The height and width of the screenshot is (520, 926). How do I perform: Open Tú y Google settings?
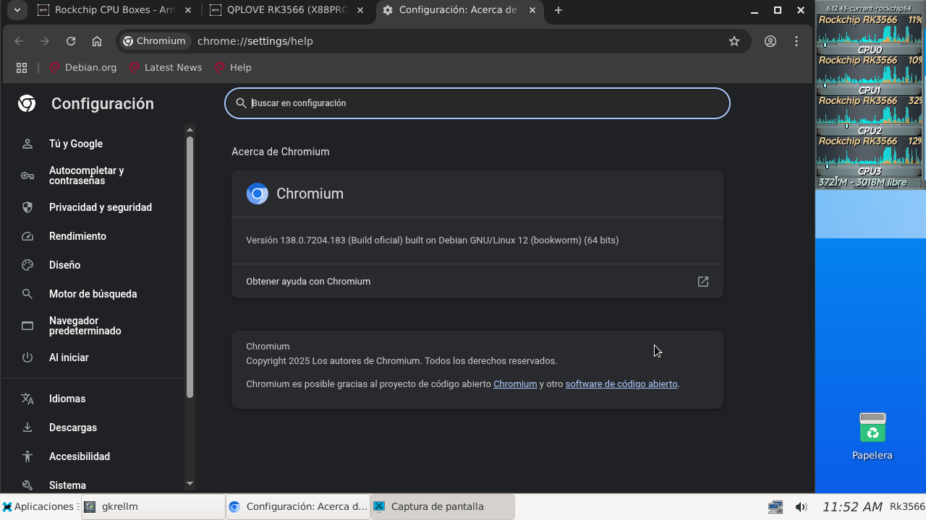[x=93, y=144]
